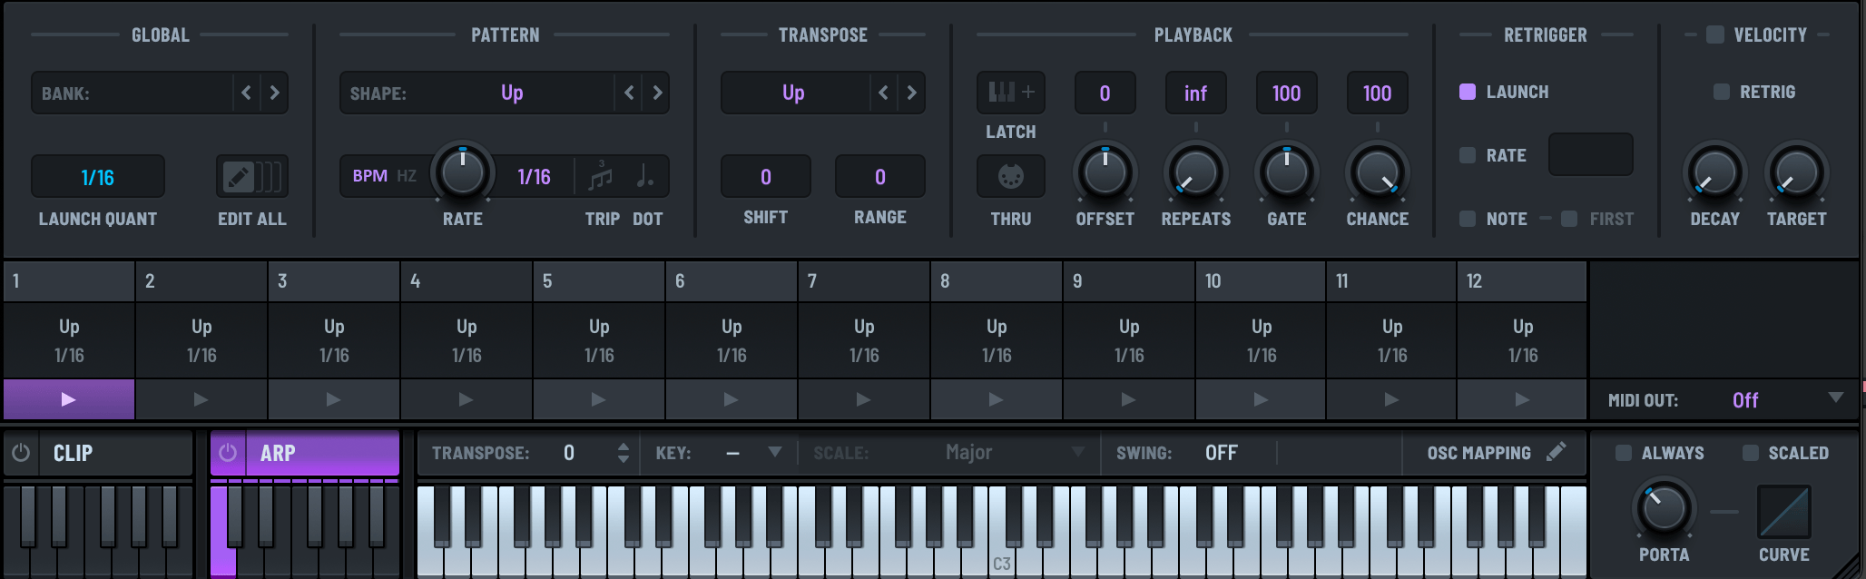The width and height of the screenshot is (1866, 579).
Task: Enable the Latch keyboard icon button
Action: (x=1010, y=93)
